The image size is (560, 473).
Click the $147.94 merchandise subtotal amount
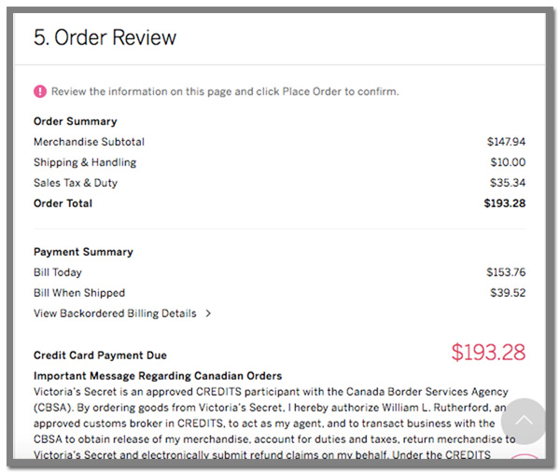506,142
